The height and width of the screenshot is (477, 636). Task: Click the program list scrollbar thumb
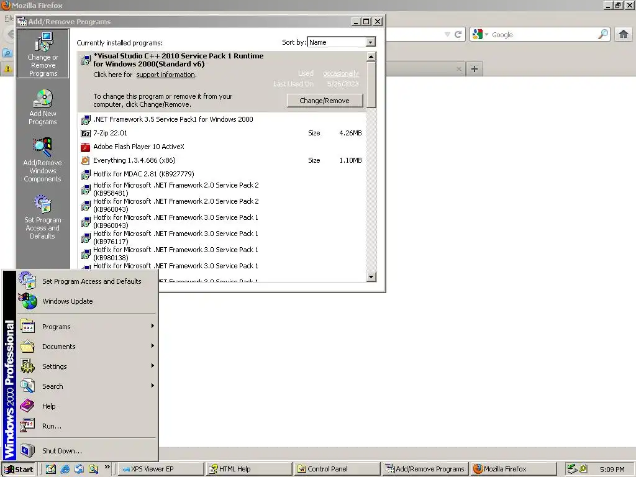point(371,84)
